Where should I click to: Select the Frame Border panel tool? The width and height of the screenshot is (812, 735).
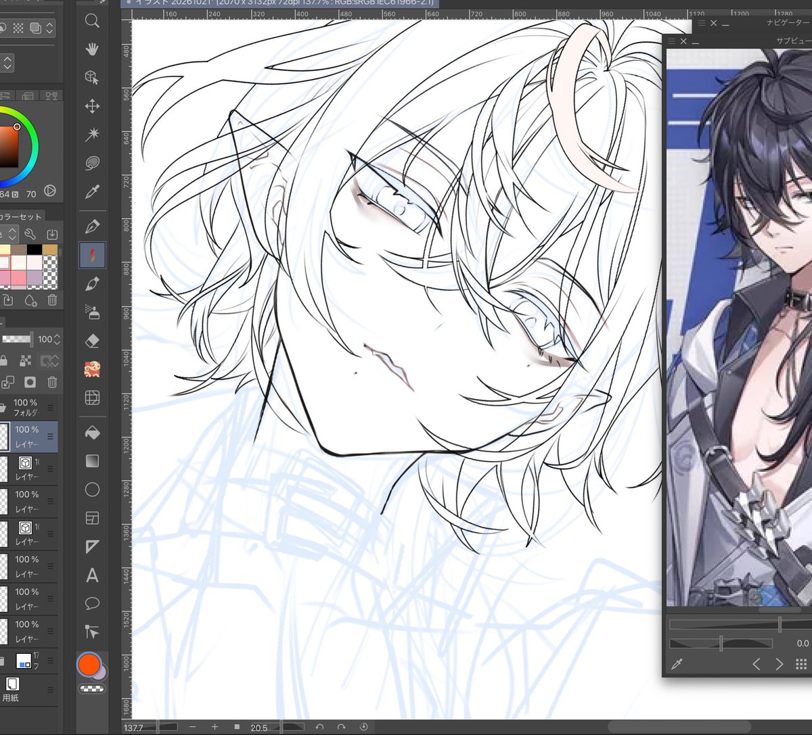pyautogui.click(x=92, y=518)
